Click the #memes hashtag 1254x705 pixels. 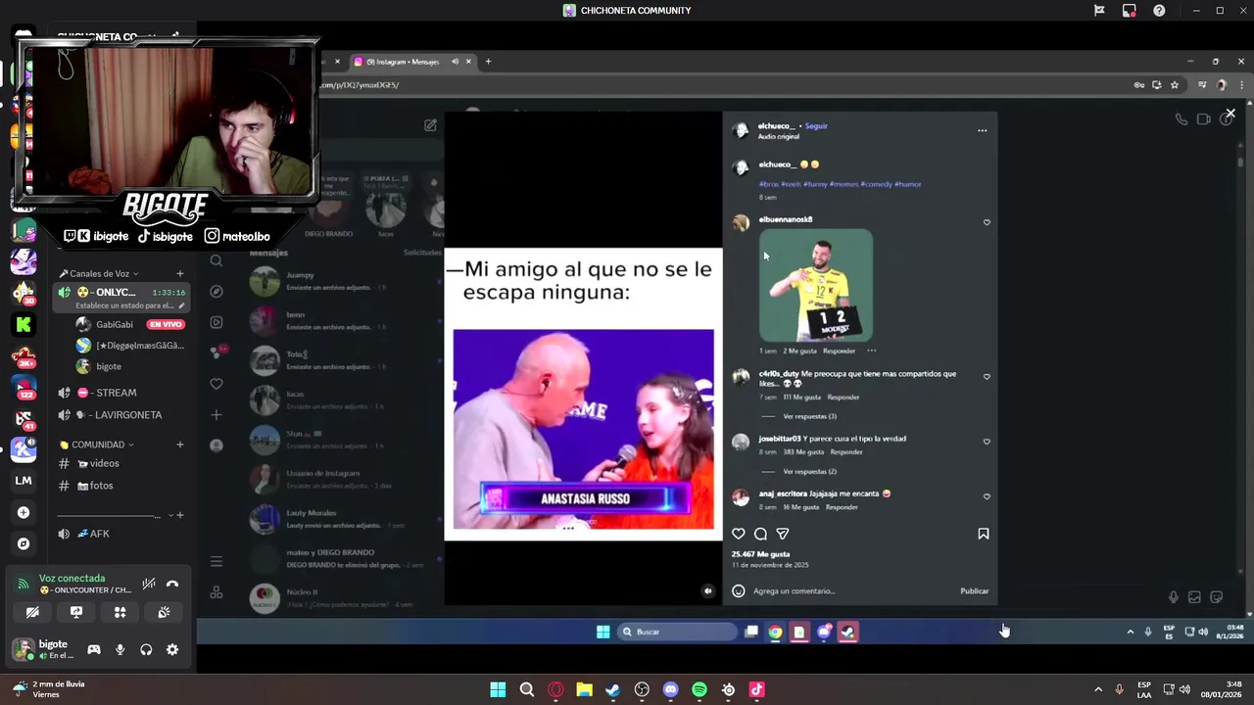pos(843,184)
